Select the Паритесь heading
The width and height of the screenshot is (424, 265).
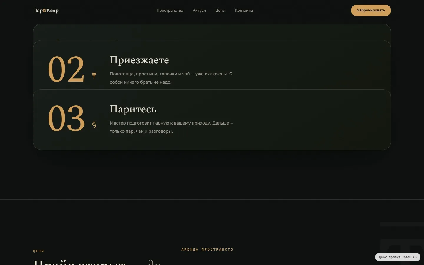(133, 109)
